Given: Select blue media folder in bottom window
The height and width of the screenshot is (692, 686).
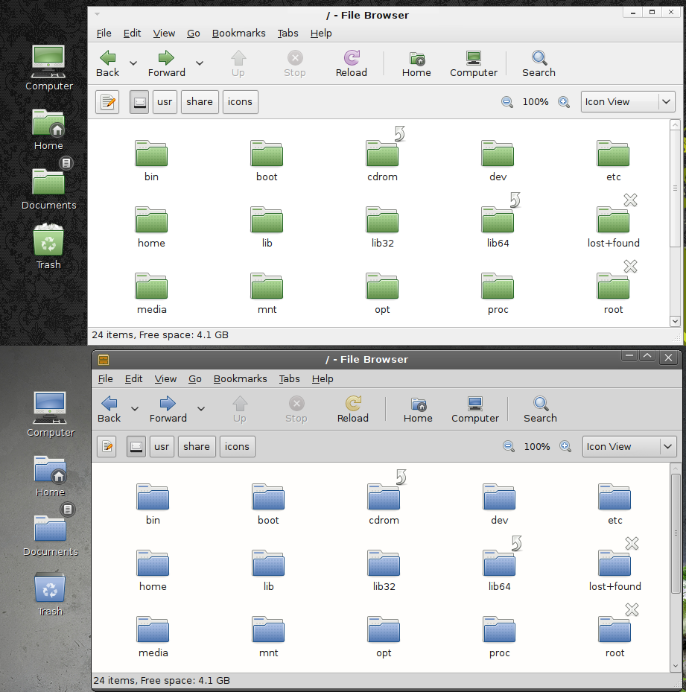Looking at the screenshot, I should tap(153, 629).
